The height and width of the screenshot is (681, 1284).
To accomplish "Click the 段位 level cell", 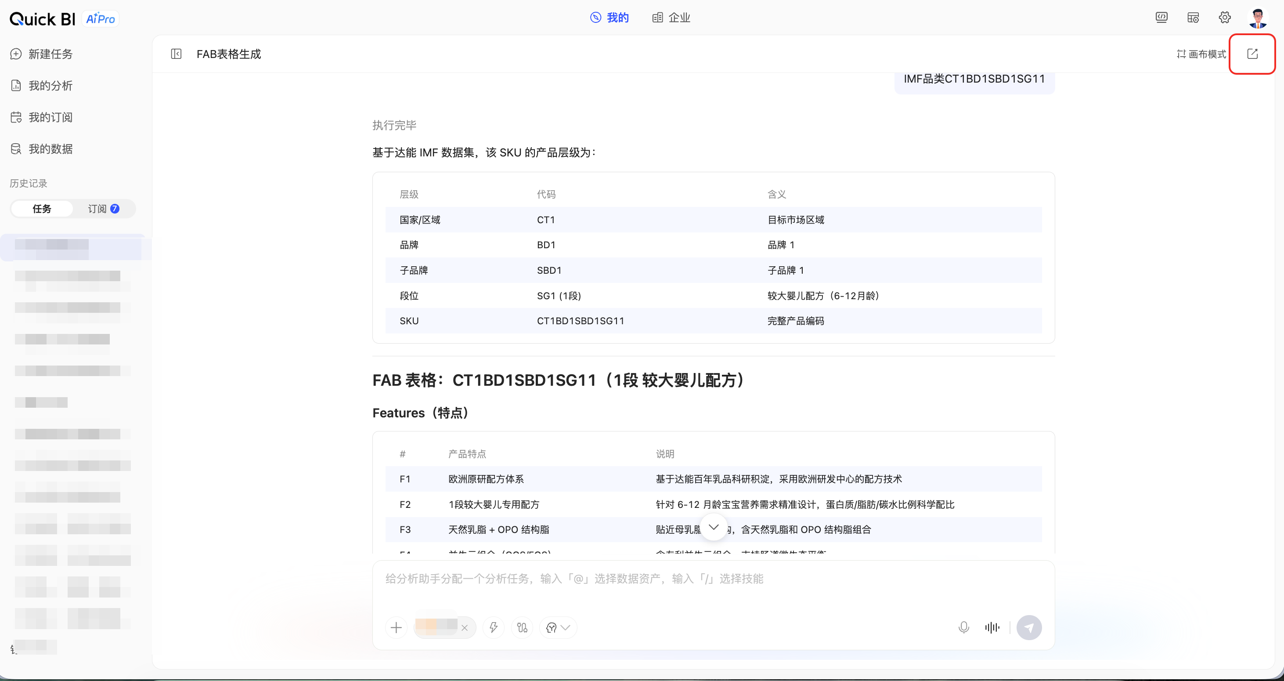I will point(409,296).
